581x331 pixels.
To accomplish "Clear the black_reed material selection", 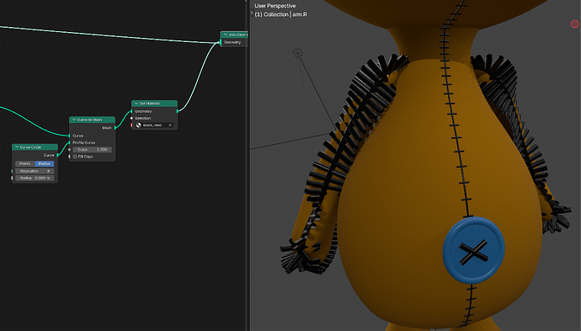I will pyautogui.click(x=170, y=125).
